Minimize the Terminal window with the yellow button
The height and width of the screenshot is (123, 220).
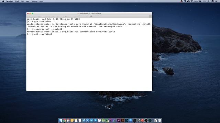(x=30, y=14)
